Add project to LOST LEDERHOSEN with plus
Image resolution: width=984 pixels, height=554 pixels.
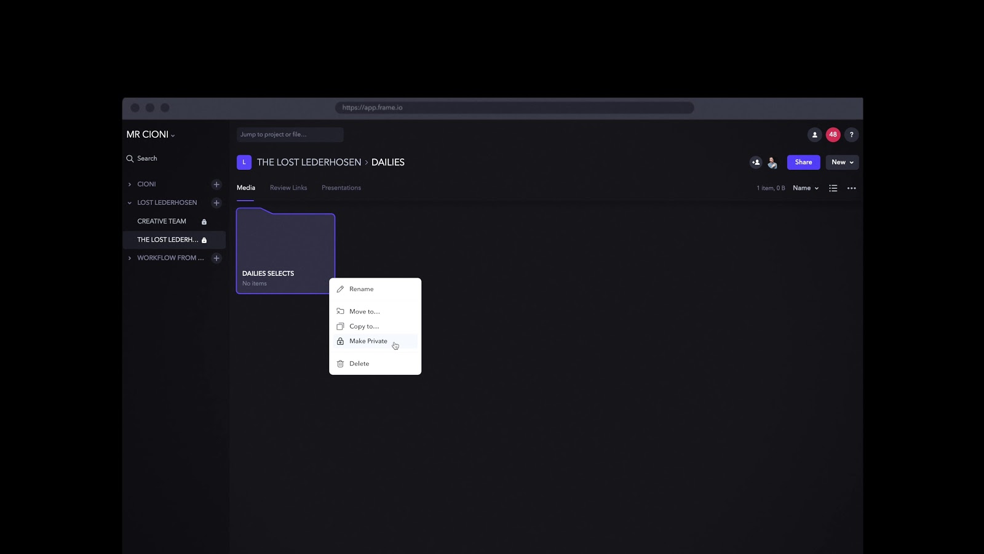(x=216, y=203)
